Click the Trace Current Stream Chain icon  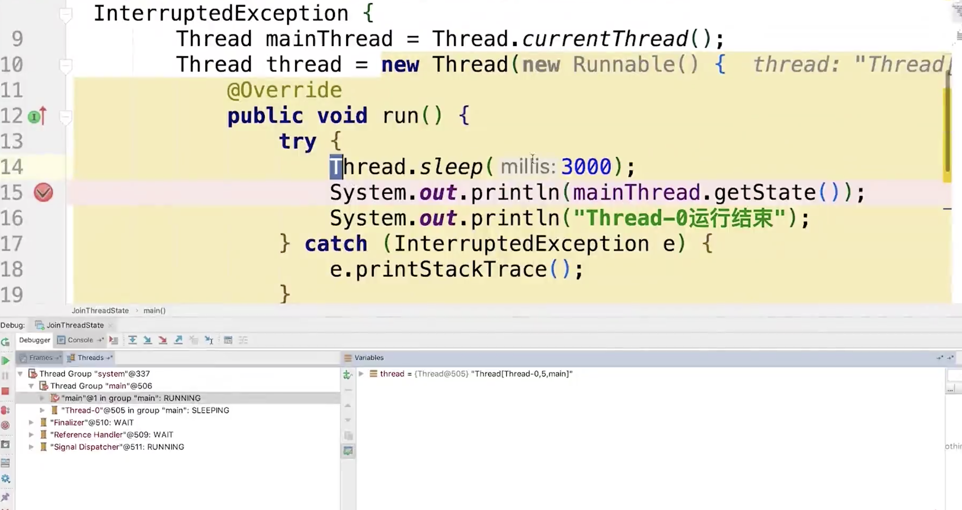pos(243,340)
